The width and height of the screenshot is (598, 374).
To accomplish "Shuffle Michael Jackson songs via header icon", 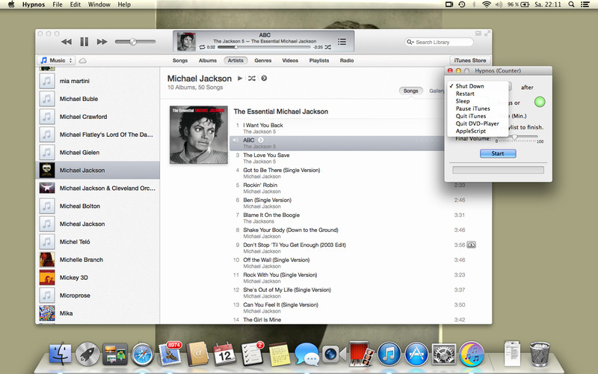I will [x=252, y=79].
